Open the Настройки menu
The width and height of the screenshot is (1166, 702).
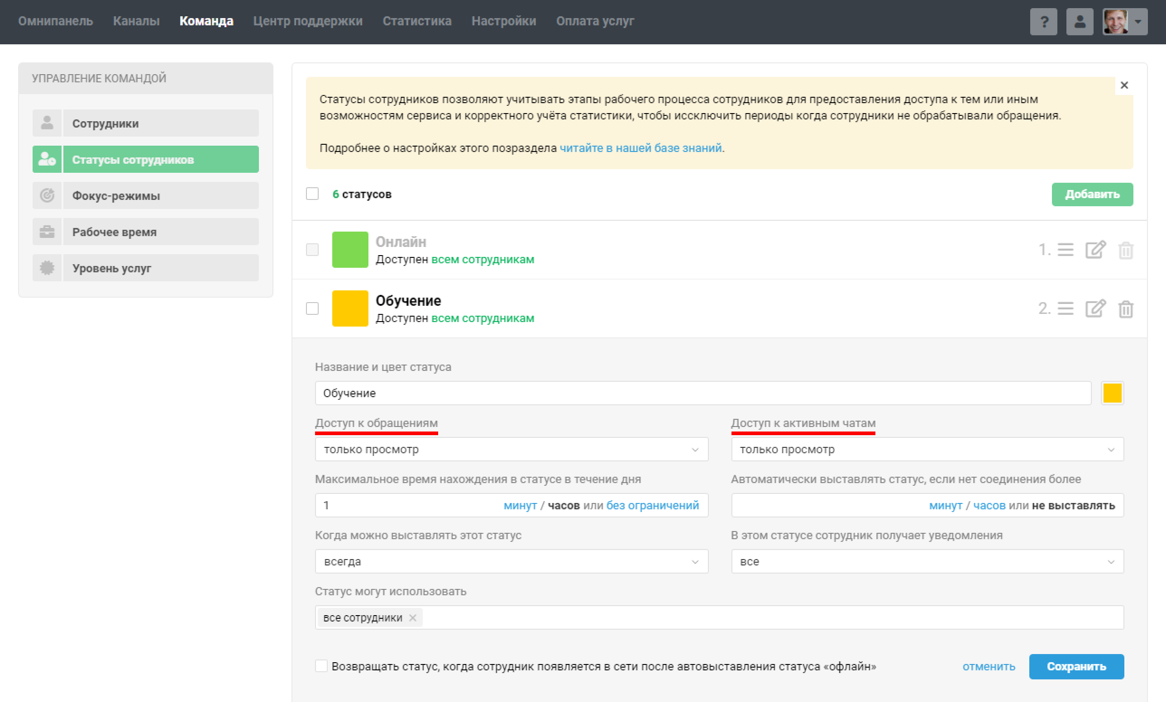click(503, 21)
